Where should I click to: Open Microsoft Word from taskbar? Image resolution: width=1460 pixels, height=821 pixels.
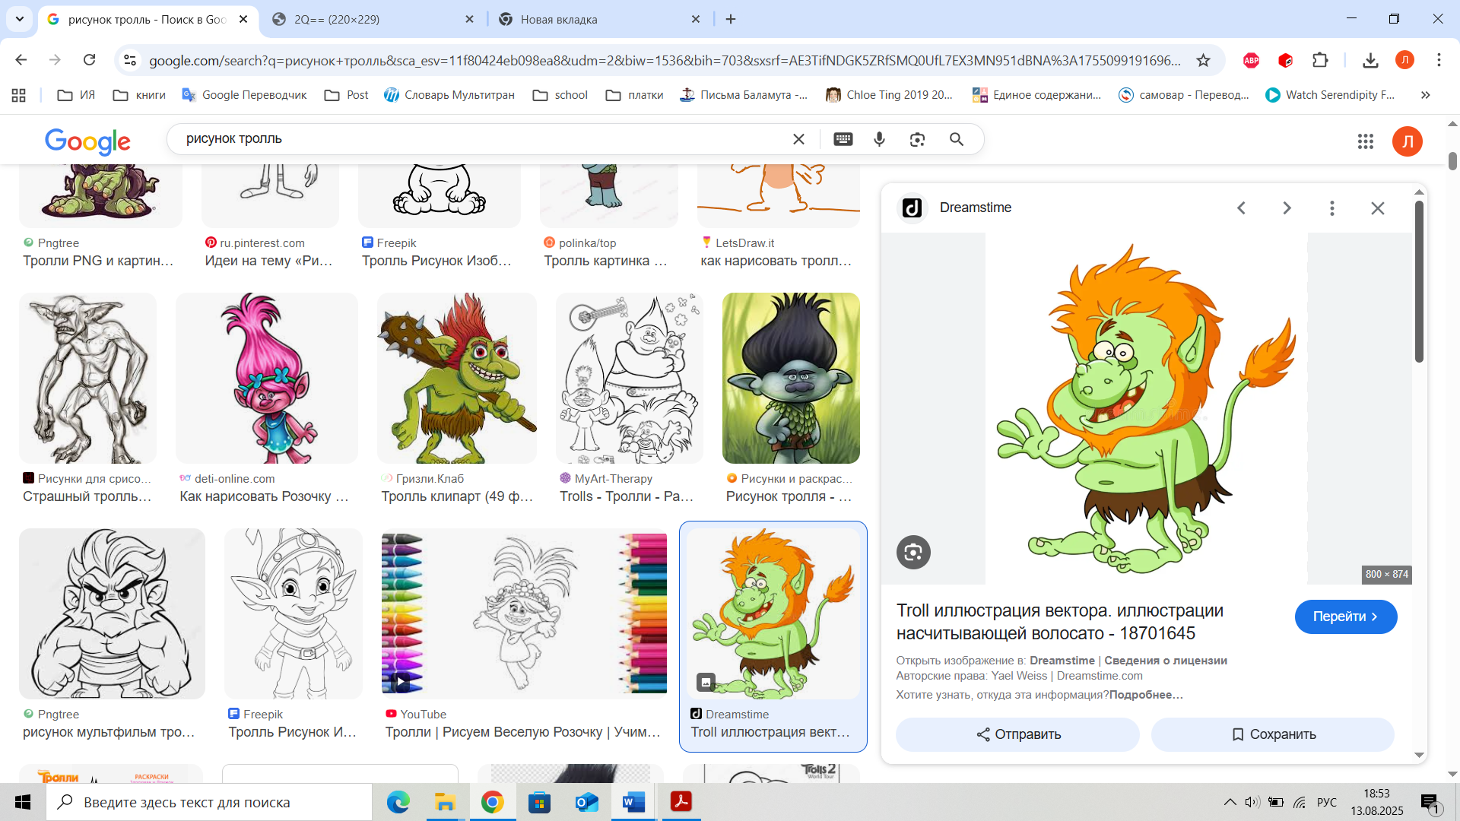coord(633,802)
